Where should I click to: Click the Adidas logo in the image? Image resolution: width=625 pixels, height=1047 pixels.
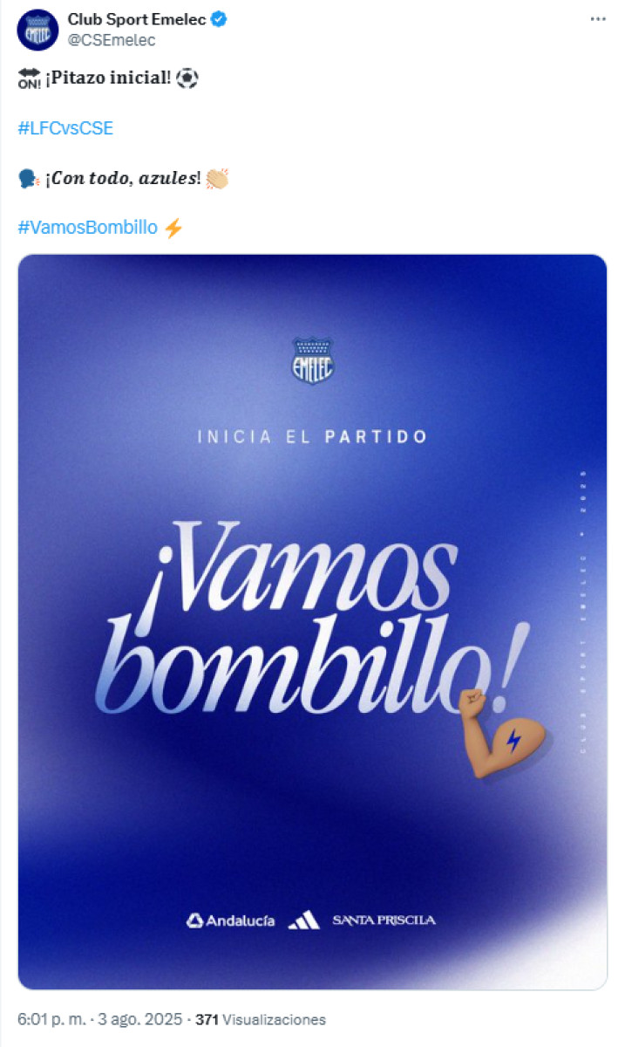point(303,920)
